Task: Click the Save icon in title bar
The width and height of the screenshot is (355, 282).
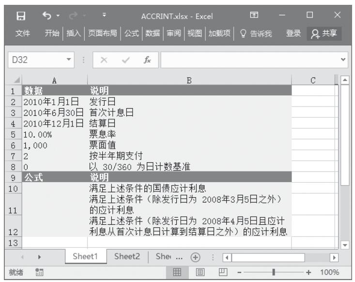Action: click(x=21, y=16)
